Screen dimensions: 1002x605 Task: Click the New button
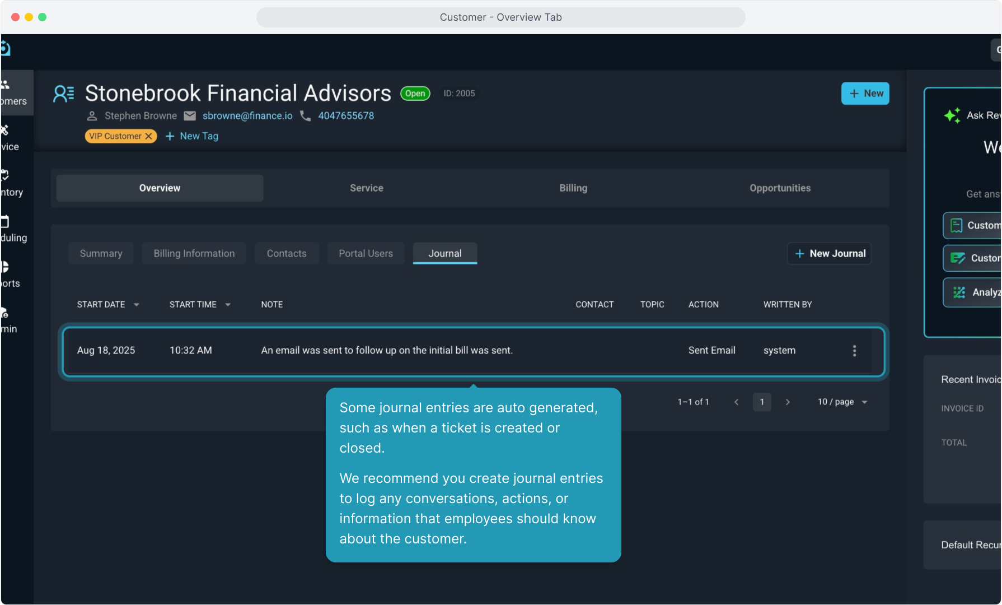pyautogui.click(x=865, y=94)
